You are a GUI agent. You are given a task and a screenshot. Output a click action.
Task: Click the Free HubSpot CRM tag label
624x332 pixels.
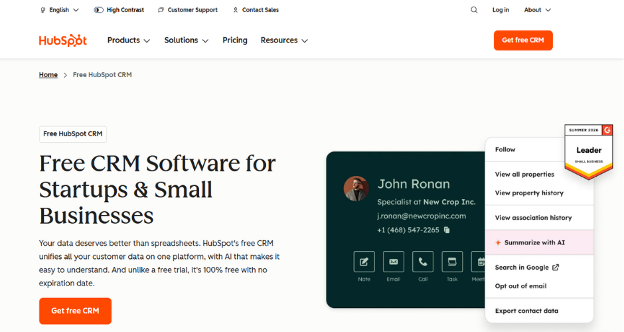[73, 133]
